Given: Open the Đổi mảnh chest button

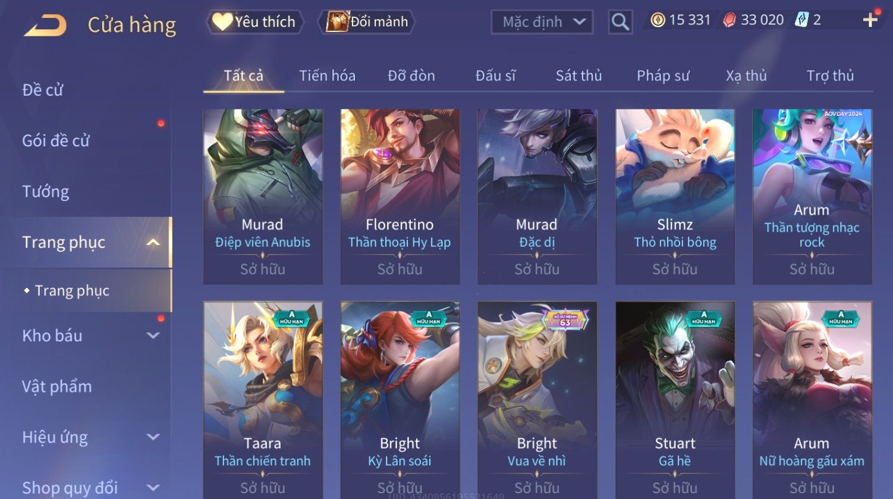Looking at the screenshot, I should [367, 22].
